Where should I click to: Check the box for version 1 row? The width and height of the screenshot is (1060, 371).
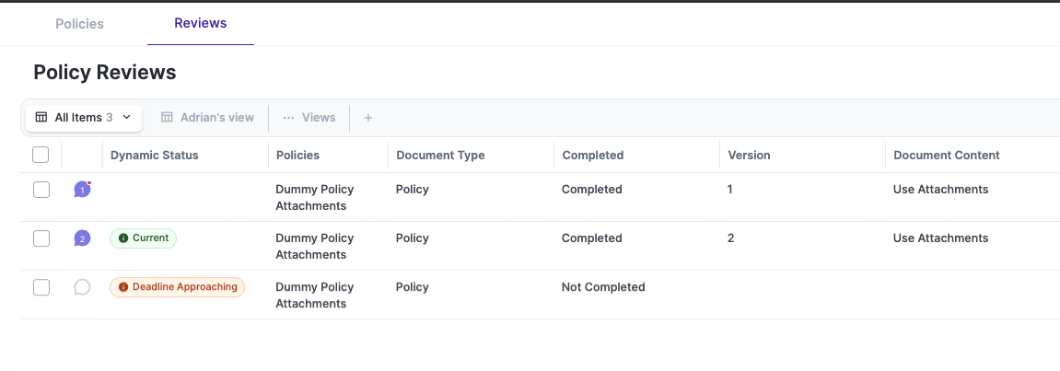[41, 190]
